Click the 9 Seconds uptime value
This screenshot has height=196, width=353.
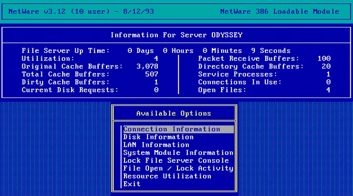tap(271, 51)
